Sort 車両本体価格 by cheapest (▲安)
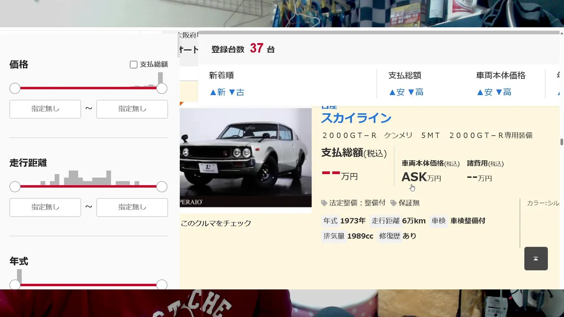Viewport: 564px width, 317px height. (485, 92)
